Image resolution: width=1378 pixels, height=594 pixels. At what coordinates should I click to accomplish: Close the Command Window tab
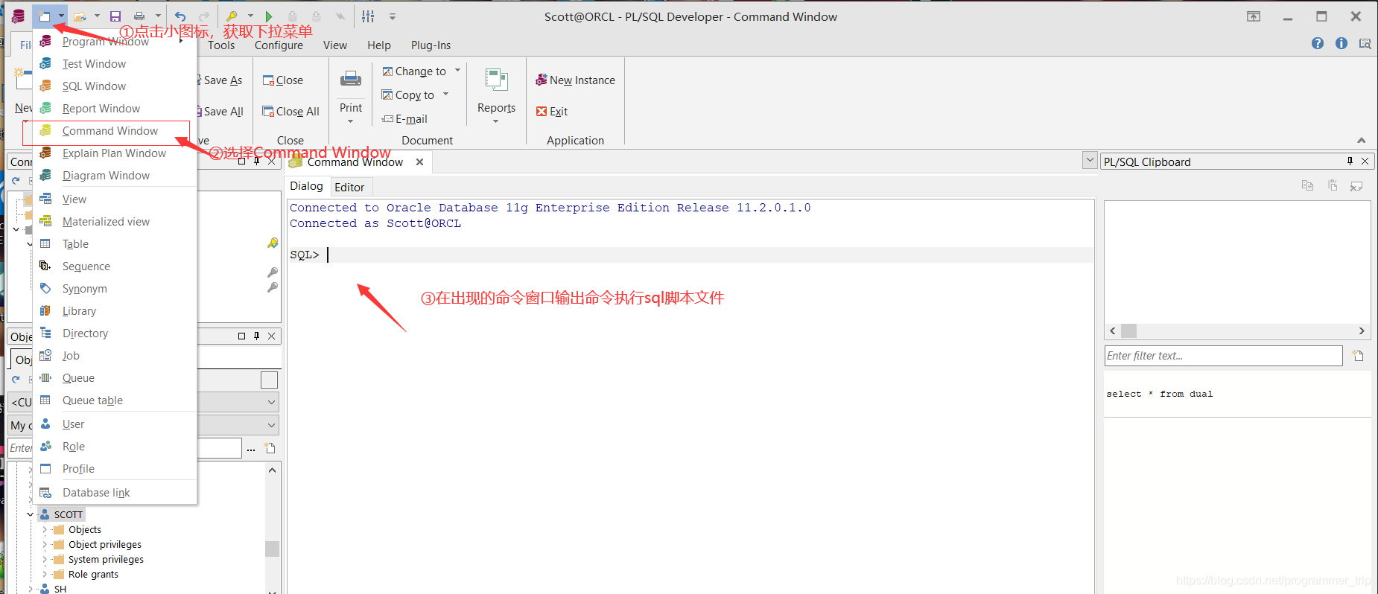[420, 162]
